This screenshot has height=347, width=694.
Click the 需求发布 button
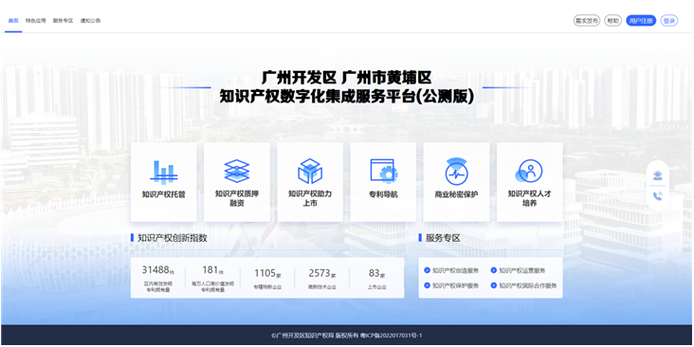587,20
